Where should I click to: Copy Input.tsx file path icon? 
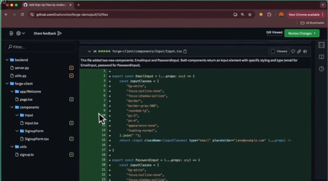coord(185,51)
